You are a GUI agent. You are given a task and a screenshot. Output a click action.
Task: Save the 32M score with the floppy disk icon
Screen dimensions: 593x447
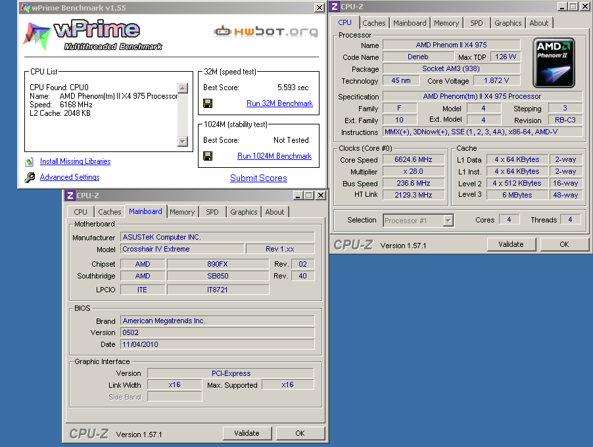pos(208,103)
